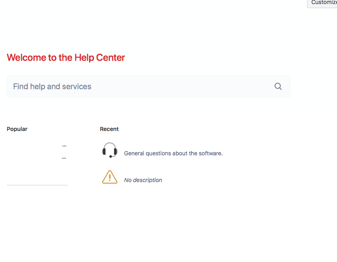Select the No description request item
Viewport: 337px width, 262px height.
click(143, 180)
